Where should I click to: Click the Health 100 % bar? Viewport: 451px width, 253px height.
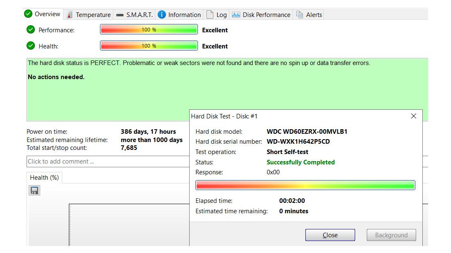pyautogui.click(x=149, y=46)
